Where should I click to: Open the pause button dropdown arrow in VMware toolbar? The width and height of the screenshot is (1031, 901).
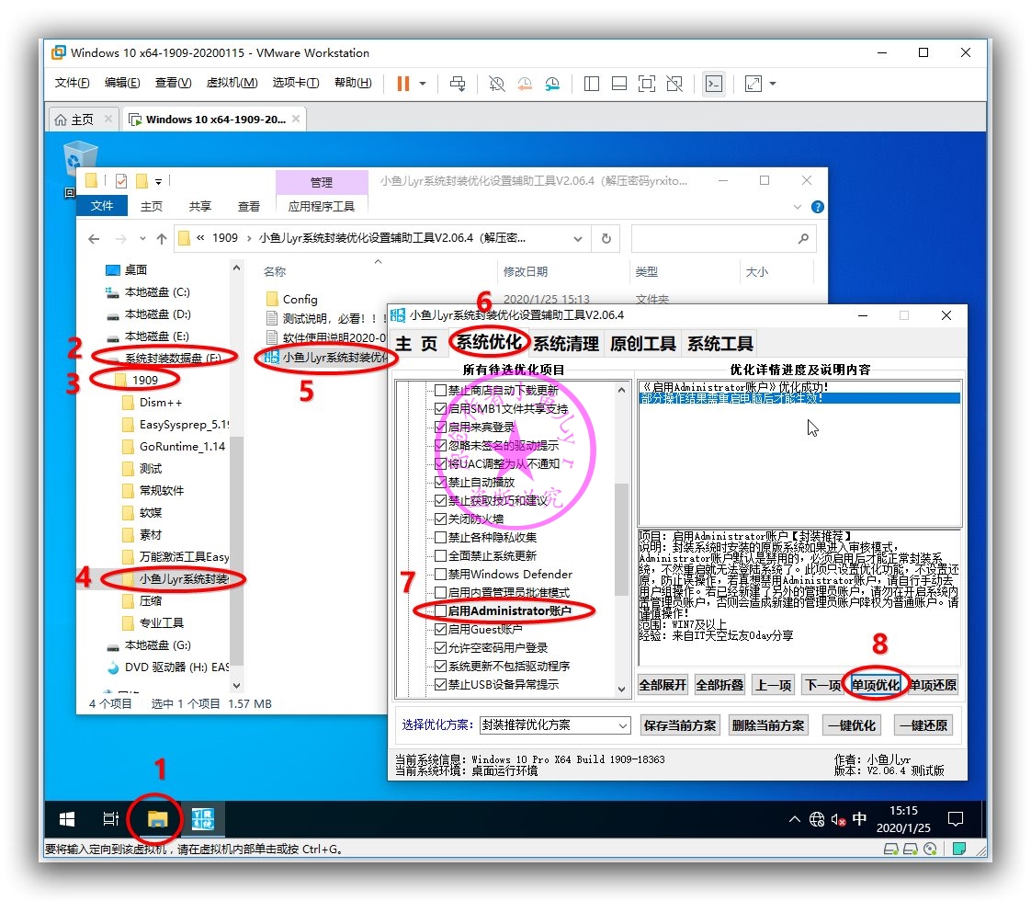click(423, 84)
